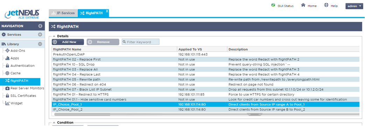Click description 'Redirect on page not found'
The height and width of the screenshot is (129, 365).
click(251, 84)
